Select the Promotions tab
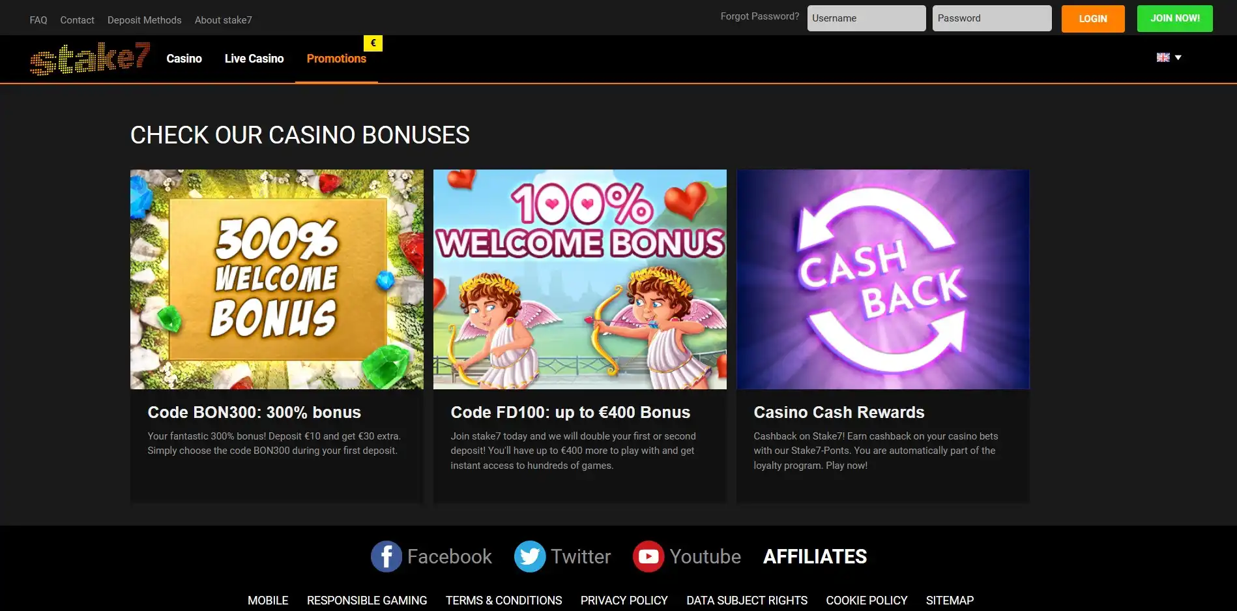 click(336, 59)
